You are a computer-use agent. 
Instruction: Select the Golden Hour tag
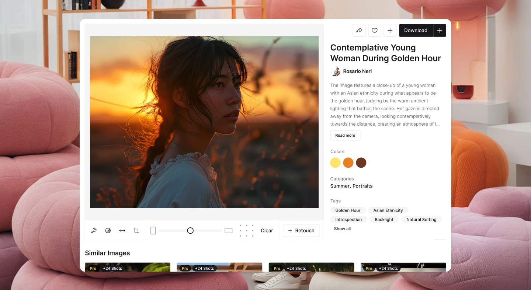click(x=348, y=210)
